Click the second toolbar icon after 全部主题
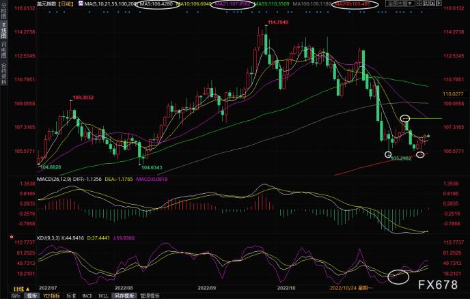 (426, 3)
